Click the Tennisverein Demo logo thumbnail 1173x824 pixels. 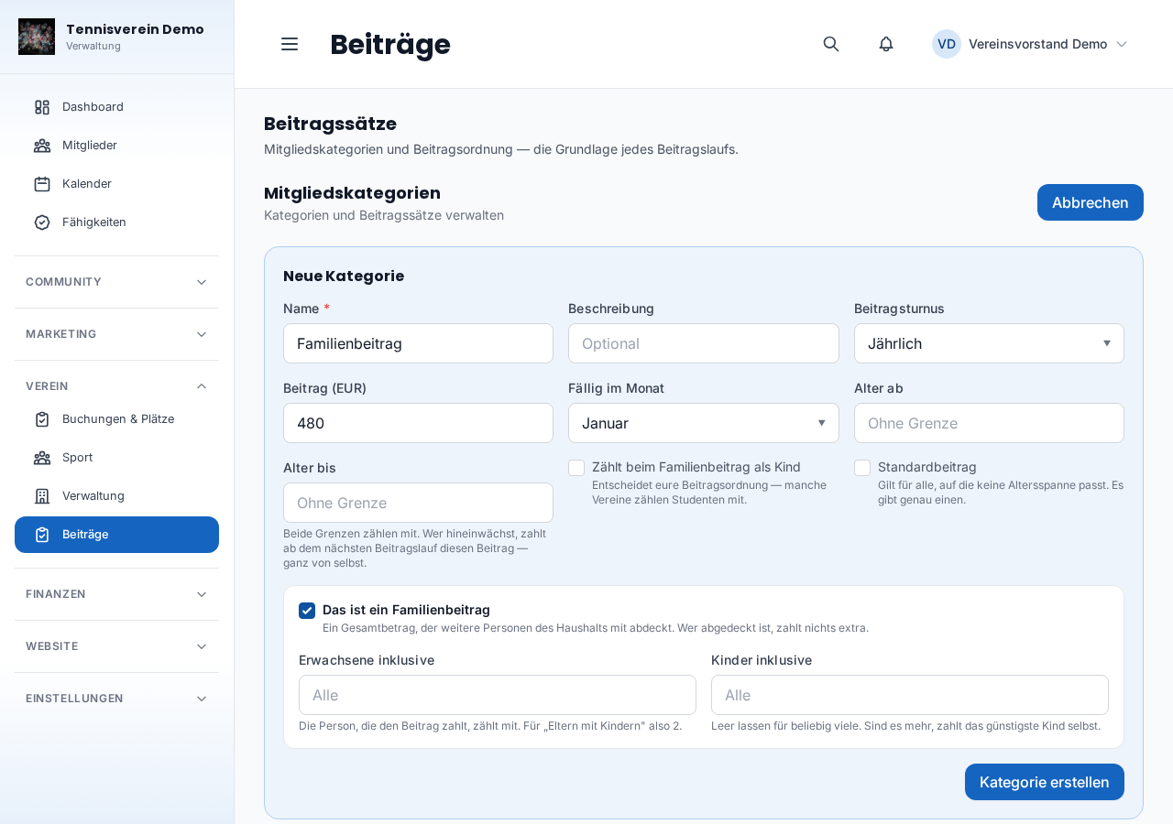(x=37, y=37)
